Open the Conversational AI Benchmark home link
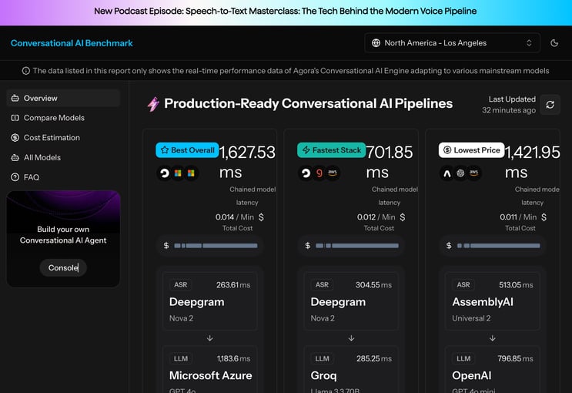This screenshot has width=572, height=393. pyautogui.click(x=72, y=43)
